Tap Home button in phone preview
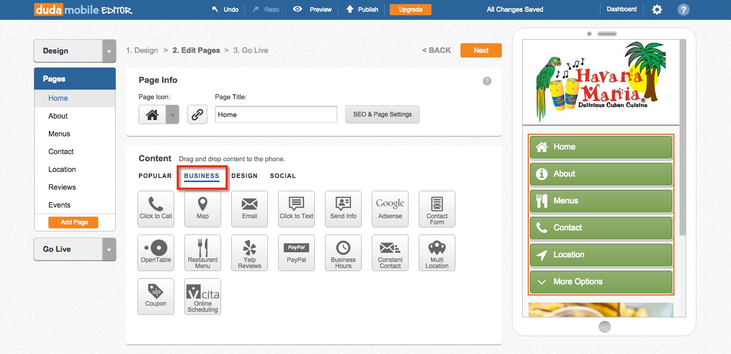731x354 pixels. (x=601, y=147)
